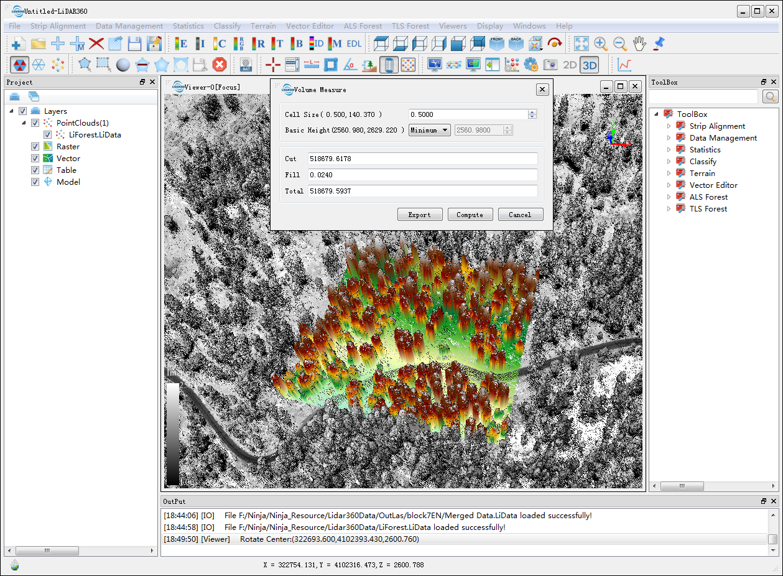Collapse the Layers tree node

click(12, 111)
